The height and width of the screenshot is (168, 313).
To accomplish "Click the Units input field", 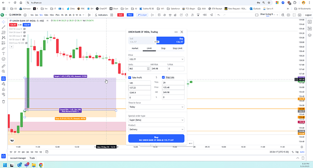I will (139, 69).
